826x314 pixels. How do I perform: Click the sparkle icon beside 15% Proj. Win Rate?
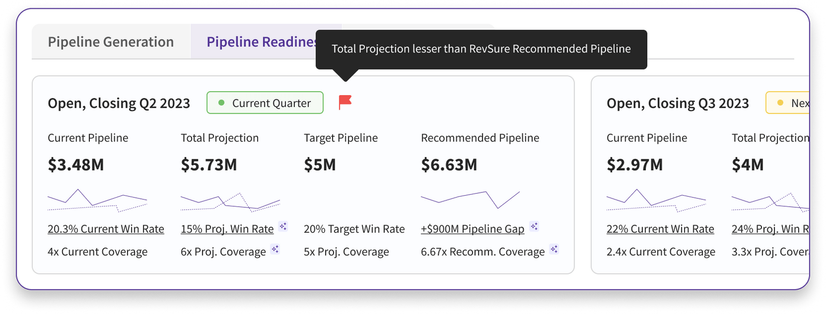tap(283, 225)
